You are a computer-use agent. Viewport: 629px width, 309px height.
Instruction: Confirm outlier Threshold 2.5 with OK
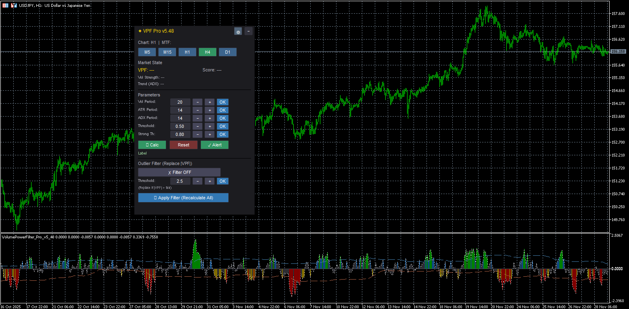[x=223, y=181]
